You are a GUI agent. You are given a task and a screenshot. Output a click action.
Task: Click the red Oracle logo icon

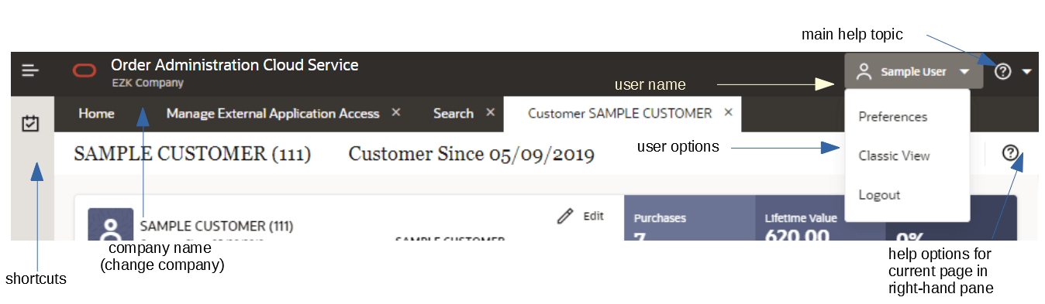84,72
